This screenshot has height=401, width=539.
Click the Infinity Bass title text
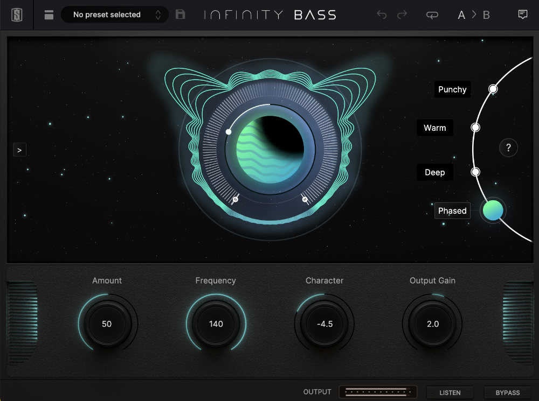(x=270, y=15)
